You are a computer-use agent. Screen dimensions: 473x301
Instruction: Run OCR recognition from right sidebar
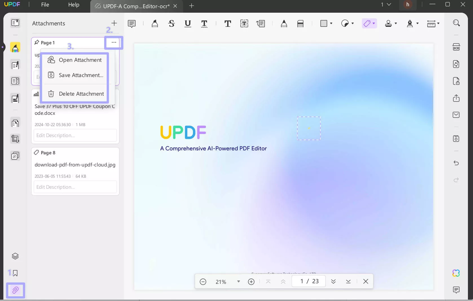tap(456, 47)
